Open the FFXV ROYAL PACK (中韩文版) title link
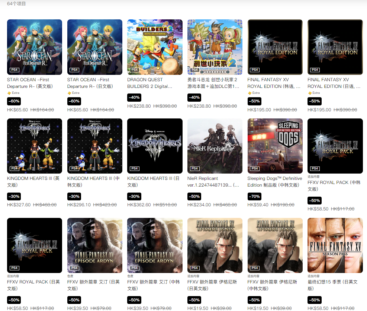This screenshot has width=367, height=311. click(x=334, y=185)
